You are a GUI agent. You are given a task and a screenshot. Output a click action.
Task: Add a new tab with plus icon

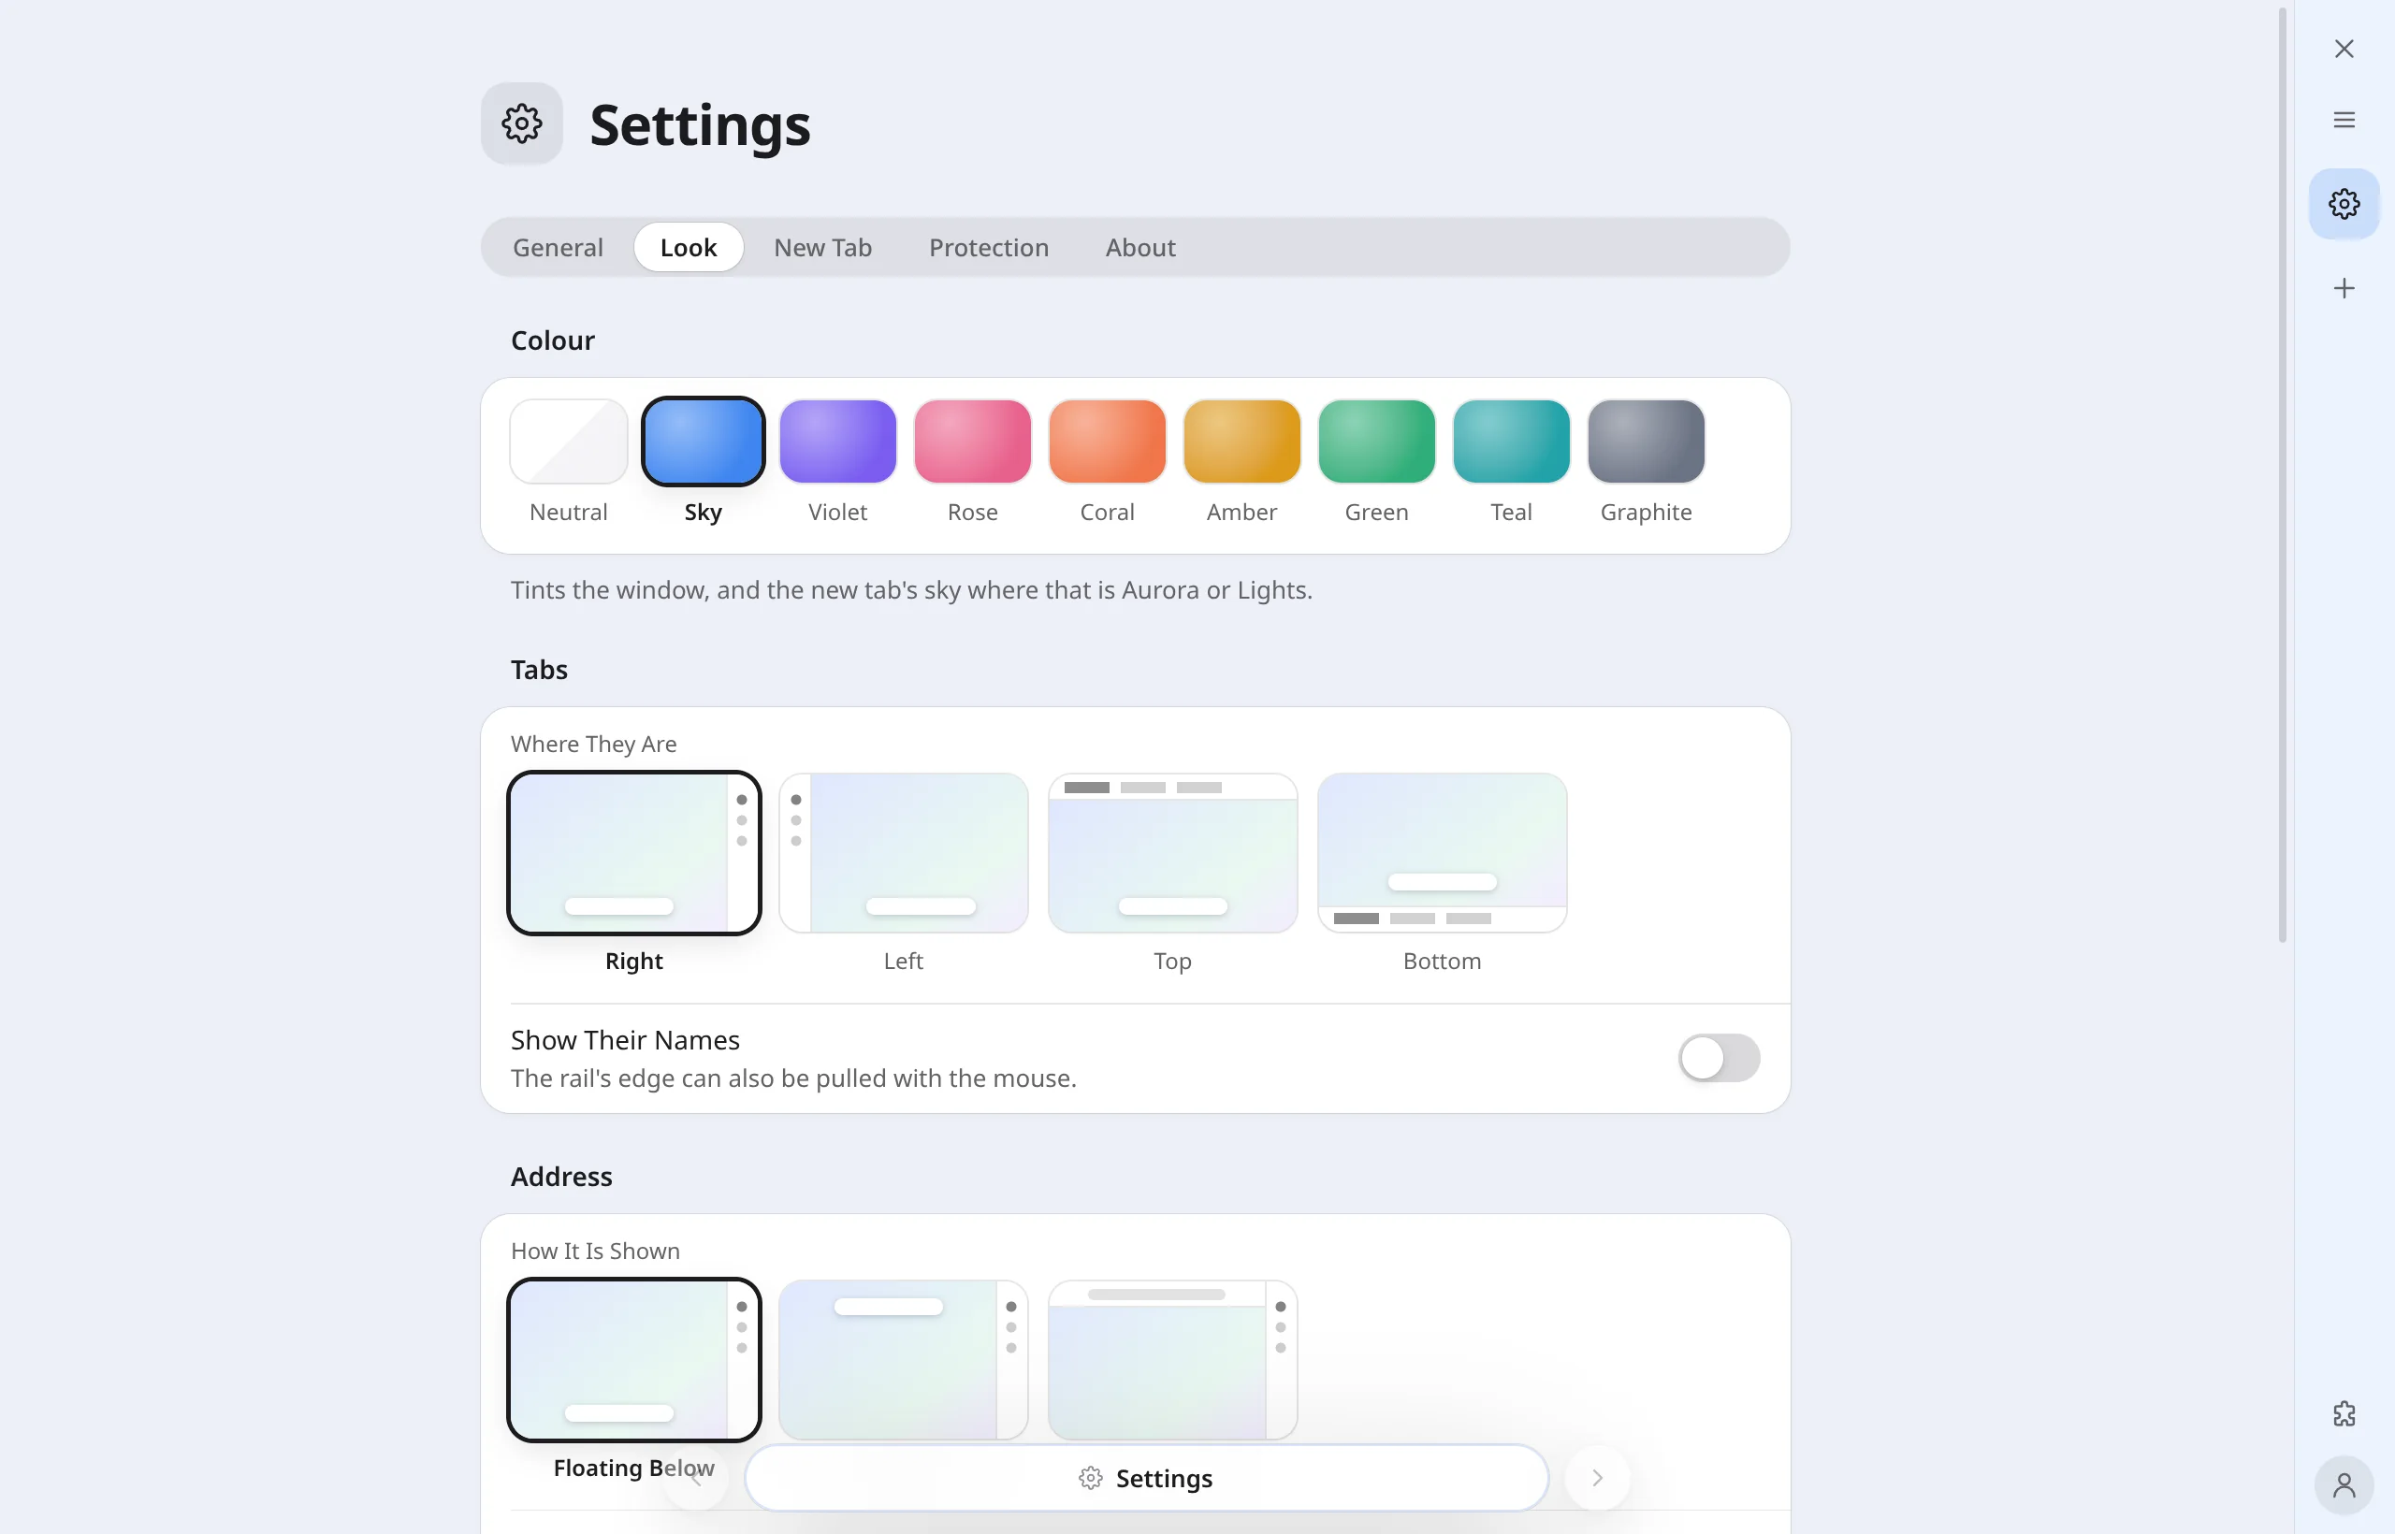[2344, 289]
